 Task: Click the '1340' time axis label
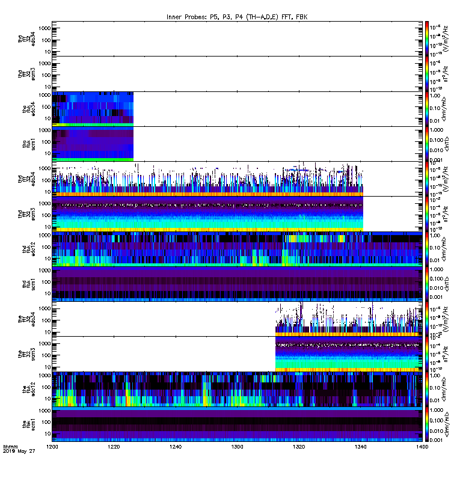point(360,447)
